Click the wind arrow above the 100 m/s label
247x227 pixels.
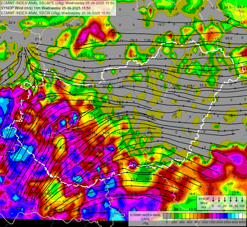coord(242,199)
